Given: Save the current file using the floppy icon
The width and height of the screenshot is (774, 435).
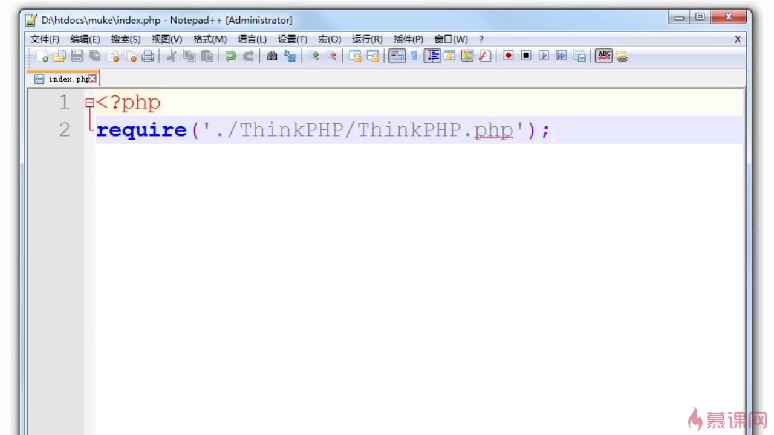Looking at the screenshot, I should [77, 56].
